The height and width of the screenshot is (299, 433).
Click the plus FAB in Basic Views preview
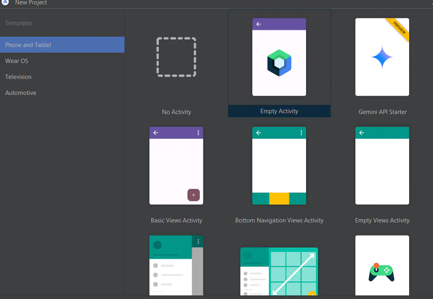193,195
